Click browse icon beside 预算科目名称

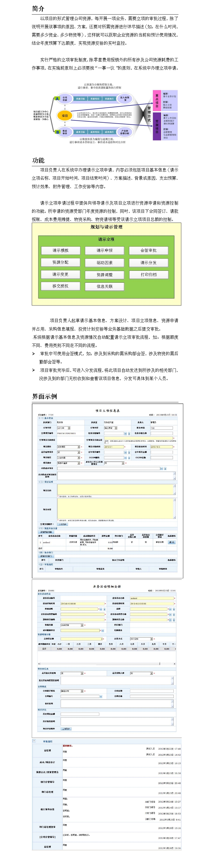click(x=170, y=620)
